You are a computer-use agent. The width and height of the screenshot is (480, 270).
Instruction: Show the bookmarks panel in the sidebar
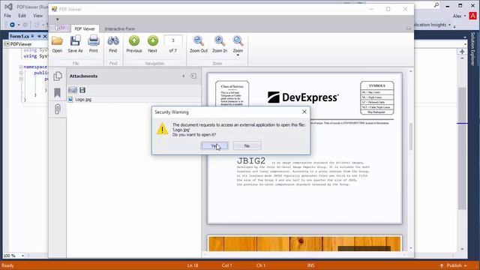(57, 92)
